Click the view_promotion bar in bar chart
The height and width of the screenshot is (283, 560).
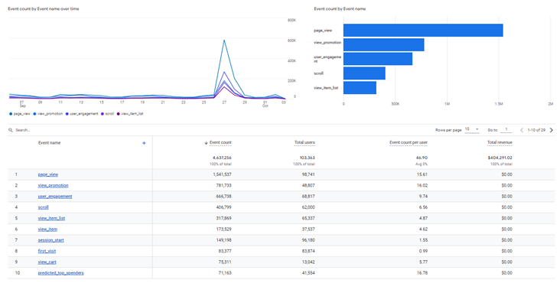[384, 44]
